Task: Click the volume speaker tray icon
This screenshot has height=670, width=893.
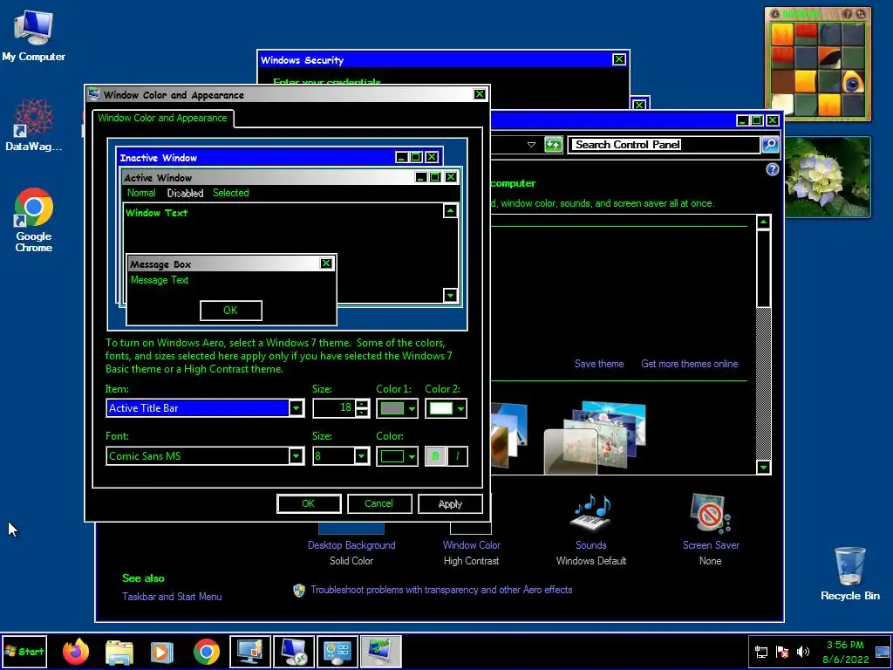Action: click(803, 652)
